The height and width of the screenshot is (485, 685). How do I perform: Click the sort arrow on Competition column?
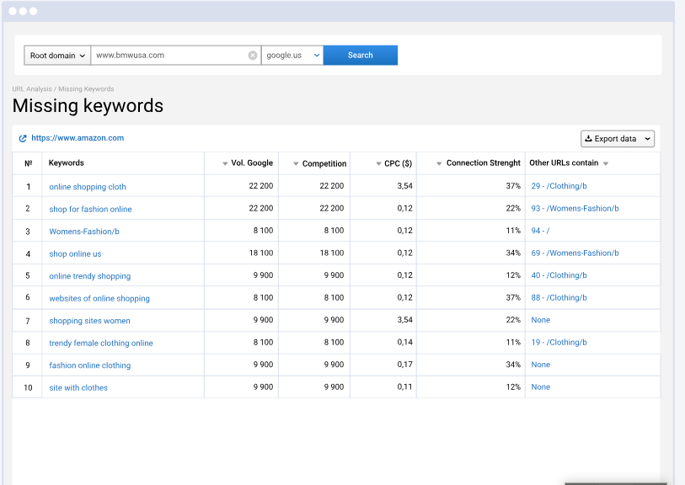coord(294,163)
